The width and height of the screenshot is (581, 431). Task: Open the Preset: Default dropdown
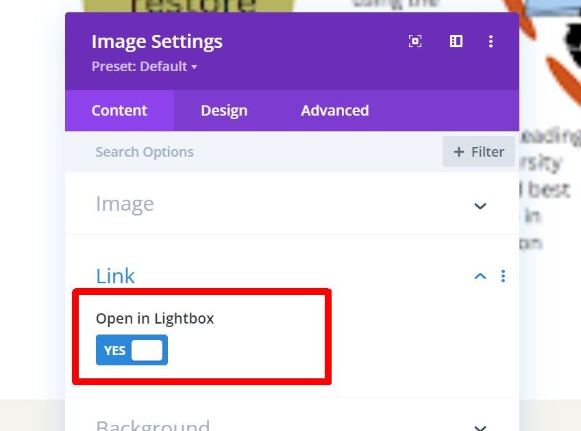(144, 66)
